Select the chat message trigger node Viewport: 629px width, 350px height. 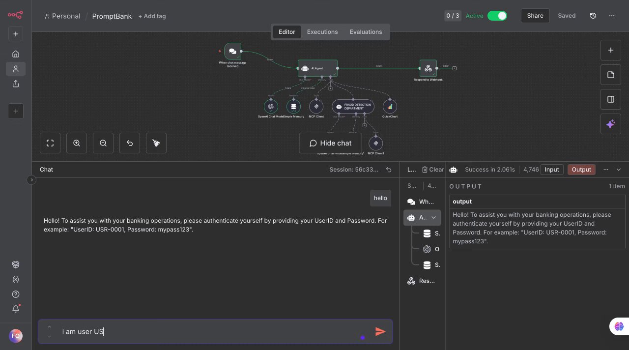tap(232, 51)
